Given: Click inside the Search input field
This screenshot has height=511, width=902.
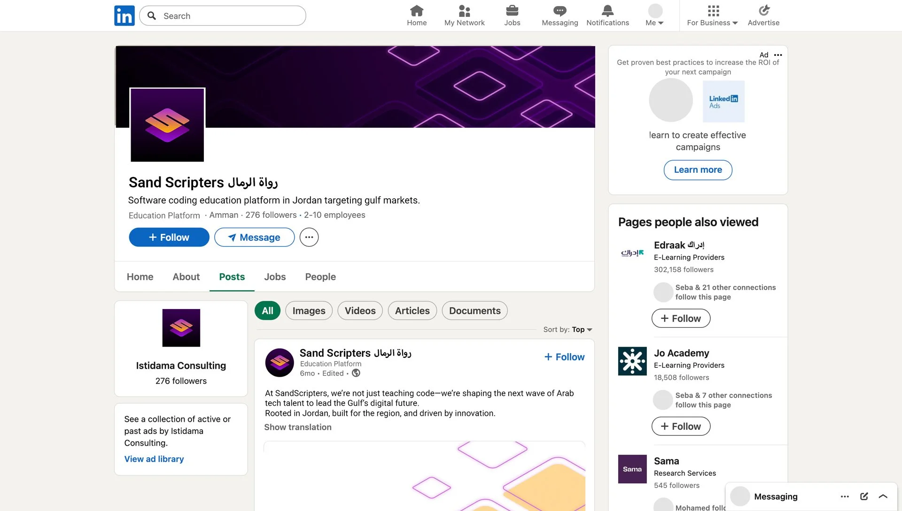Looking at the screenshot, I should [x=230, y=16].
